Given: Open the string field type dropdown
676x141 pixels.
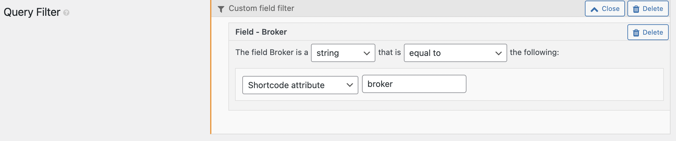Looking at the screenshot, I should pyautogui.click(x=343, y=53).
